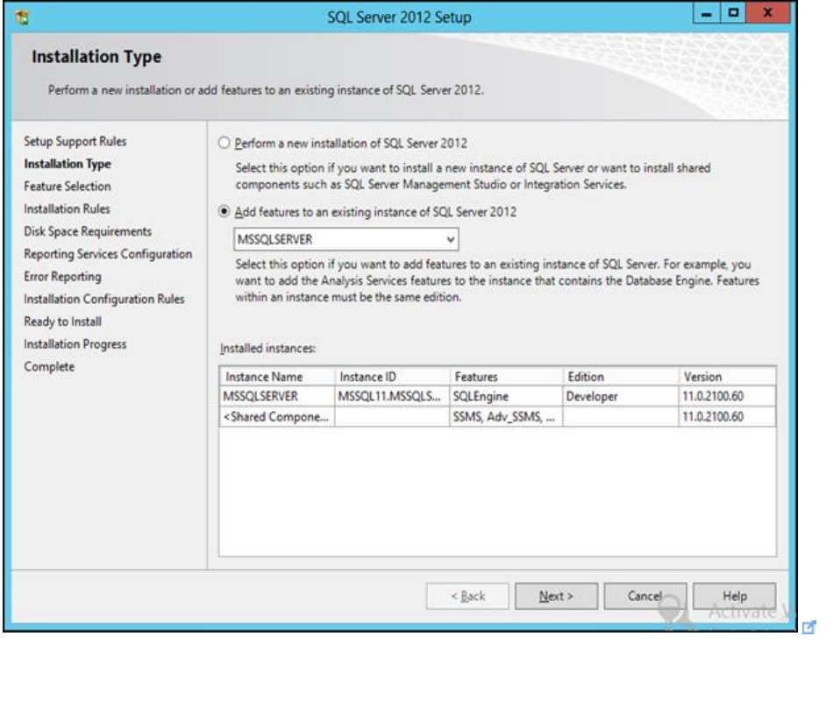The height and width of the screenshot is (714, 826).
Task: Click the Instance Name column header
Action: pyautogui.click(x=277, y=377)
